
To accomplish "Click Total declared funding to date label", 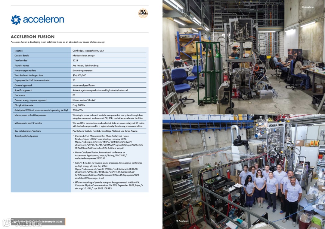I will [x=29, y=75].
